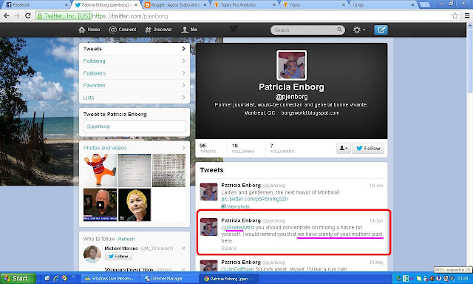
Task: Click the 19 Following count
Action: click(243, 148)
